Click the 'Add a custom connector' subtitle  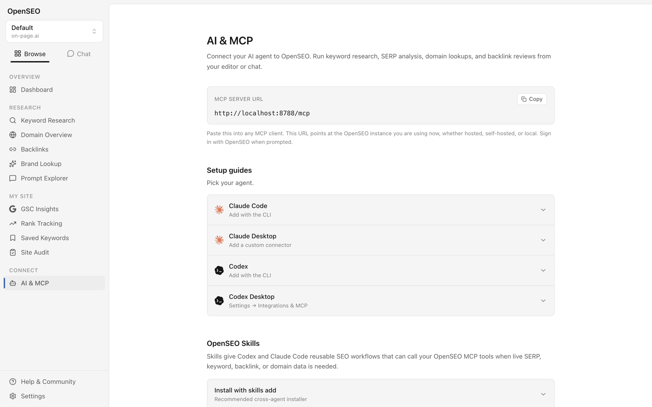click(x=260, y=245)
